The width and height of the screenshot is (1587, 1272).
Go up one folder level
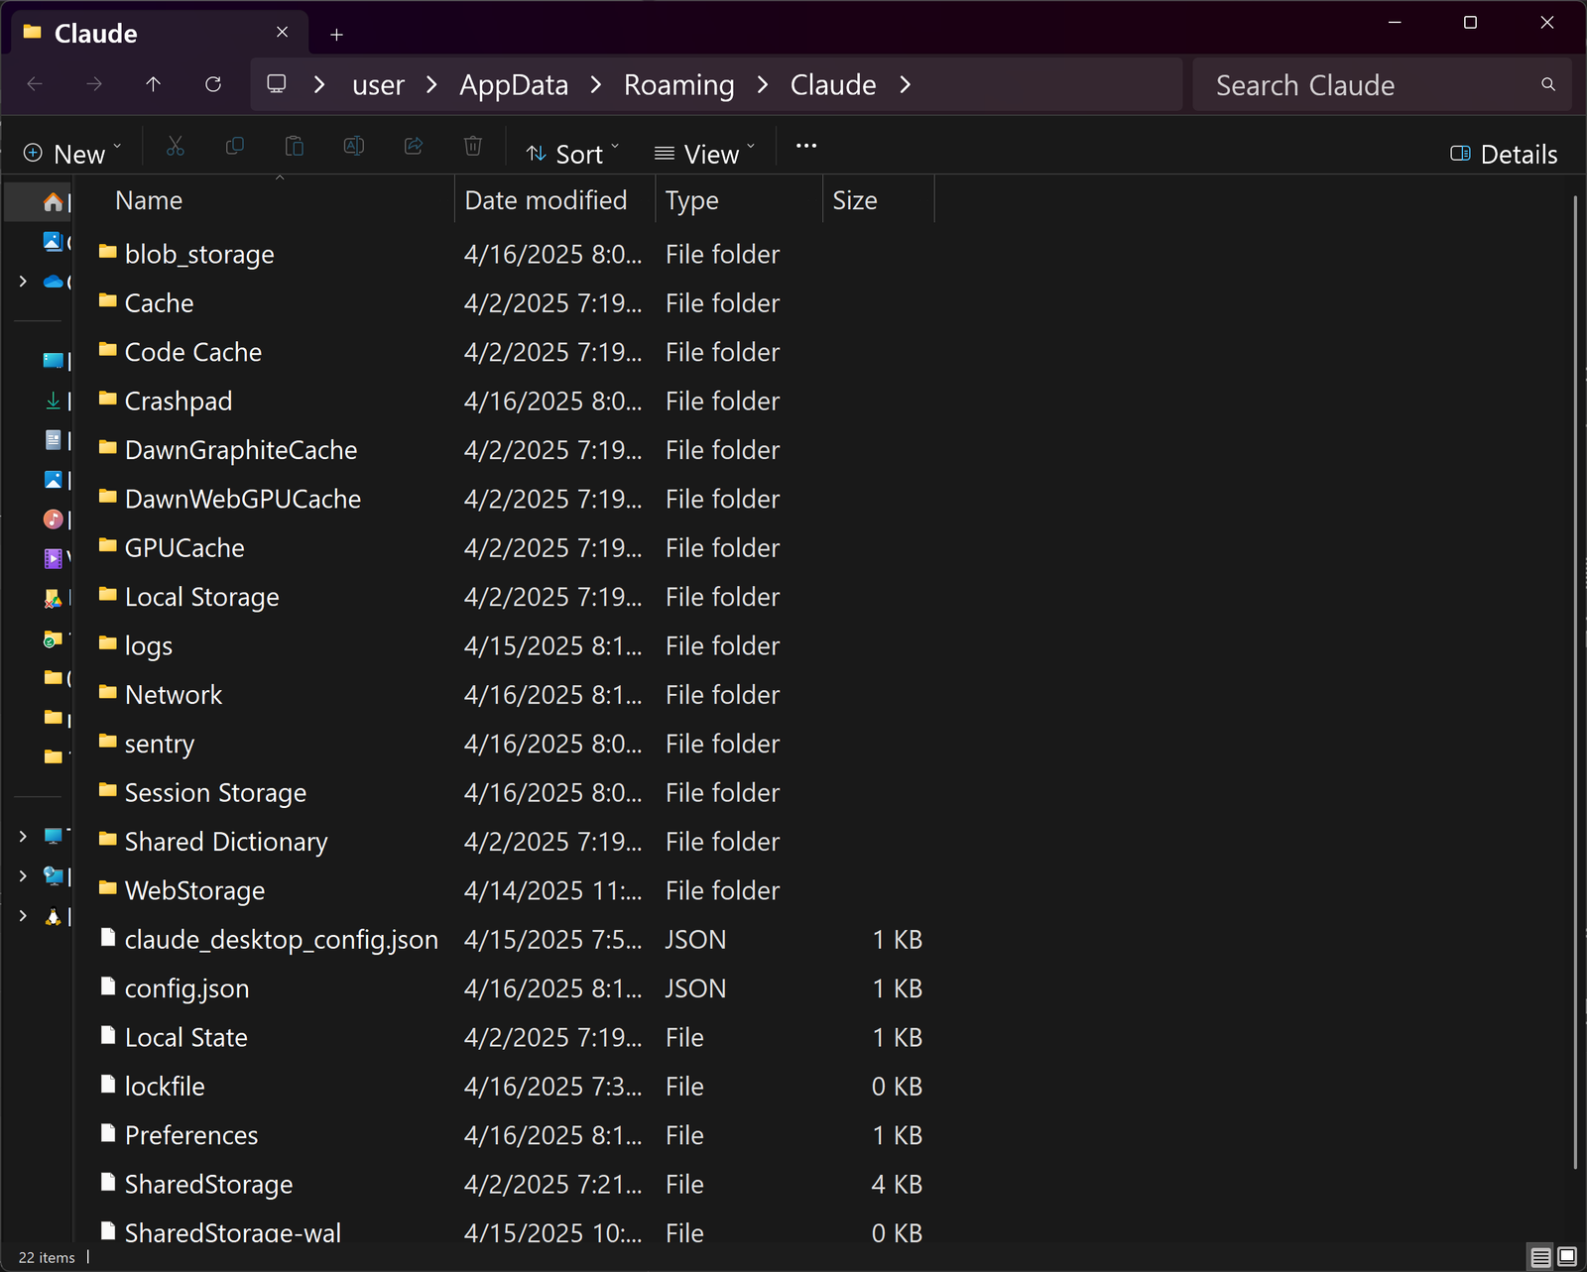[153, 84]
